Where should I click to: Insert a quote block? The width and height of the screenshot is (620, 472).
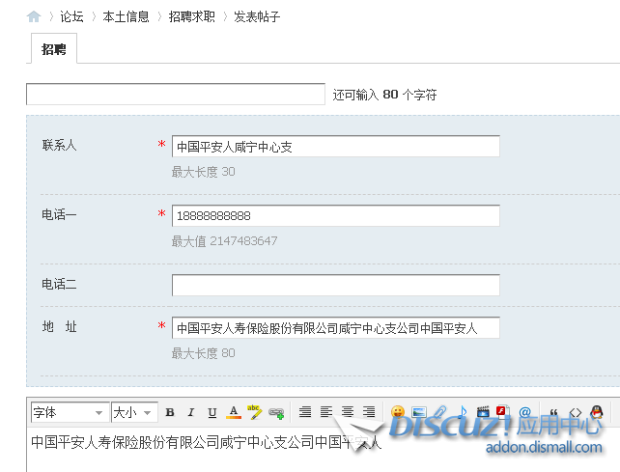tap(553, 412)
